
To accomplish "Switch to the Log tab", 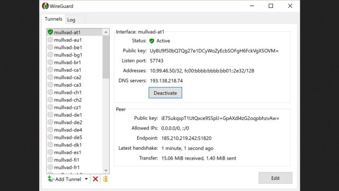I will coord(71,20).
